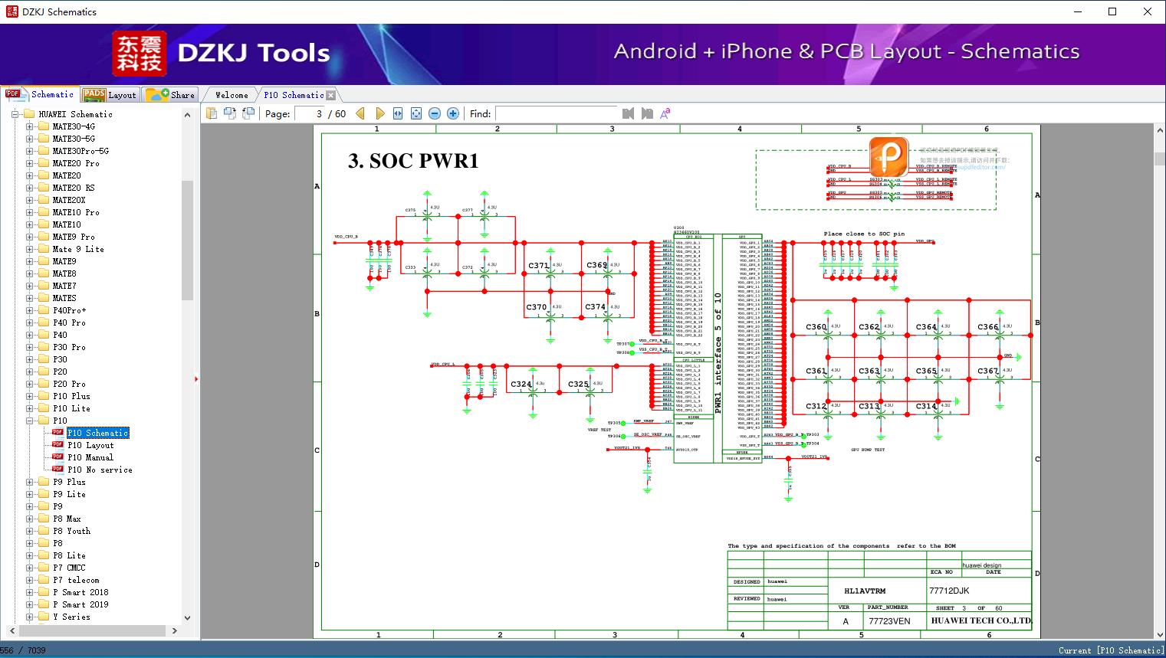Viewport: 1166px width, 658px height.
Task: Expand the P9 Plus folder
Action: (30, 482)
